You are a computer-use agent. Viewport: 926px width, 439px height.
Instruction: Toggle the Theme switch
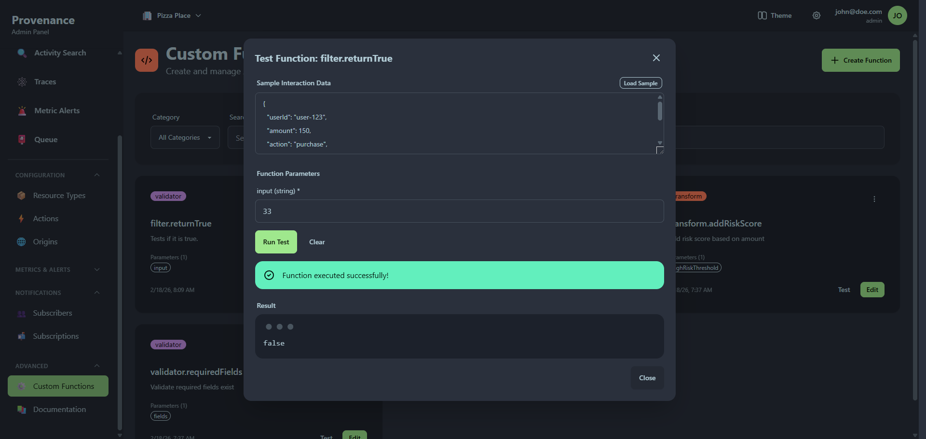tap(763, 15)
